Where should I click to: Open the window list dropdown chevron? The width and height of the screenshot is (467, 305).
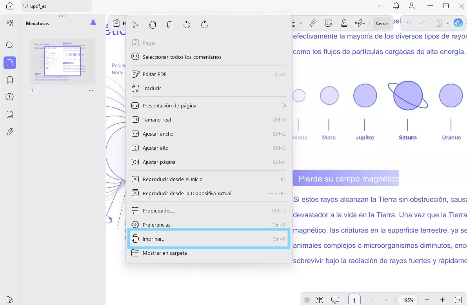[380, 6]
